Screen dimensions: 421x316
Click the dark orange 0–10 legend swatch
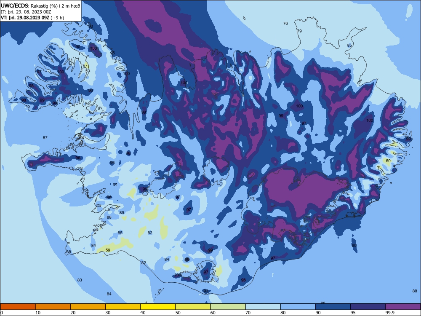18,307
